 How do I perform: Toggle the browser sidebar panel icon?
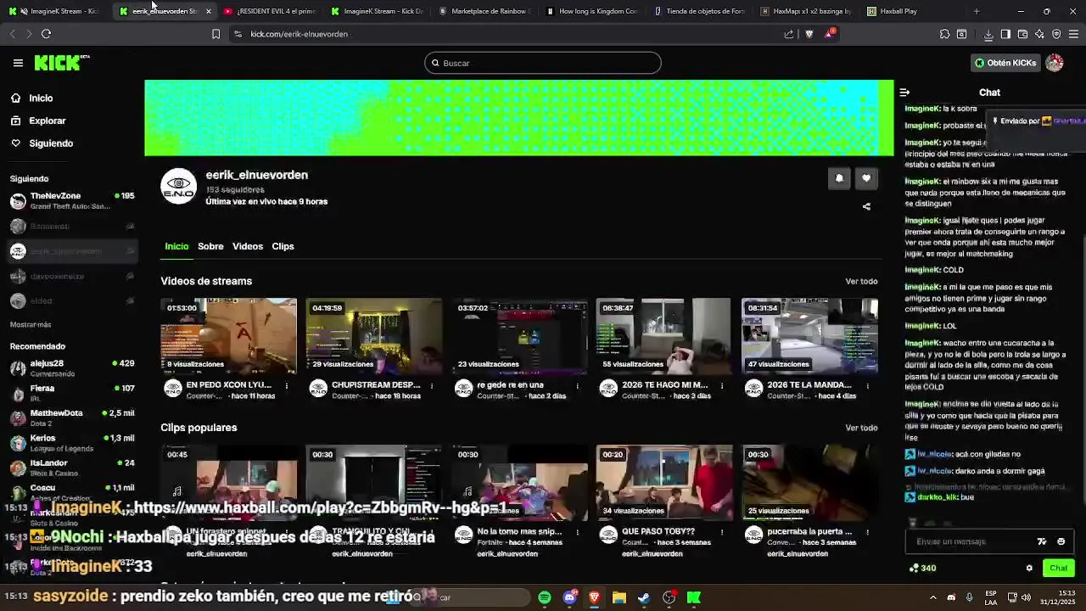1005,34
